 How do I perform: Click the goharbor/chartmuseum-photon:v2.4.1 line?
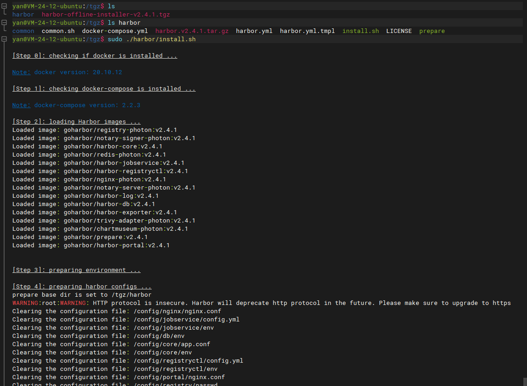(x=100, y=229)
